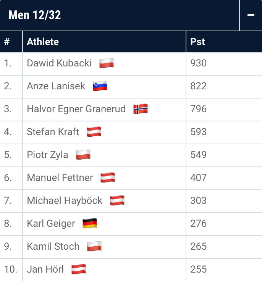Click Norway flag beside Halvor Egner Granerud
The width and height of the screenshot is (262, 281).
pos(141,109)
